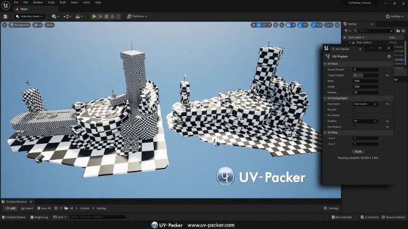
Task: Start Play in Editor with green play button
Action: pos(94,17)
